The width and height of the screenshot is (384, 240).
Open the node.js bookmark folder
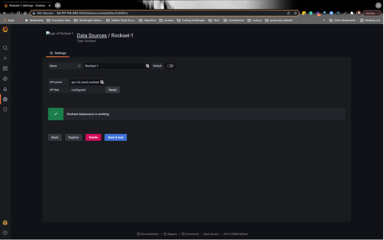coord(255,20)
